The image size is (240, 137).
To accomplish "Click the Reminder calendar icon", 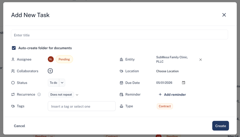I will coord(121,94).
